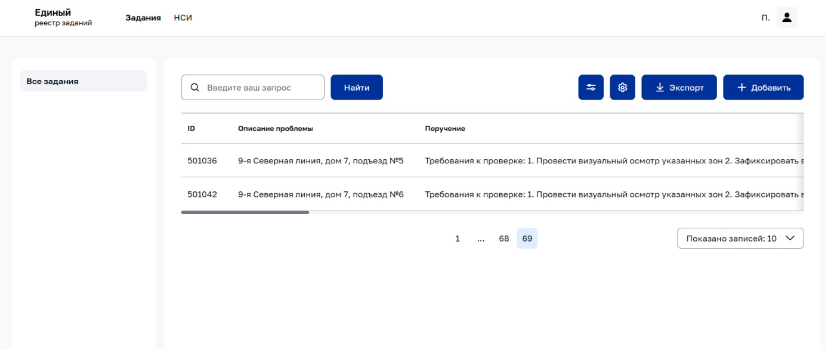Focus the Введите ваш запрос search field
This screenshot has width=825, height=350.
click(x=253, y=87)
